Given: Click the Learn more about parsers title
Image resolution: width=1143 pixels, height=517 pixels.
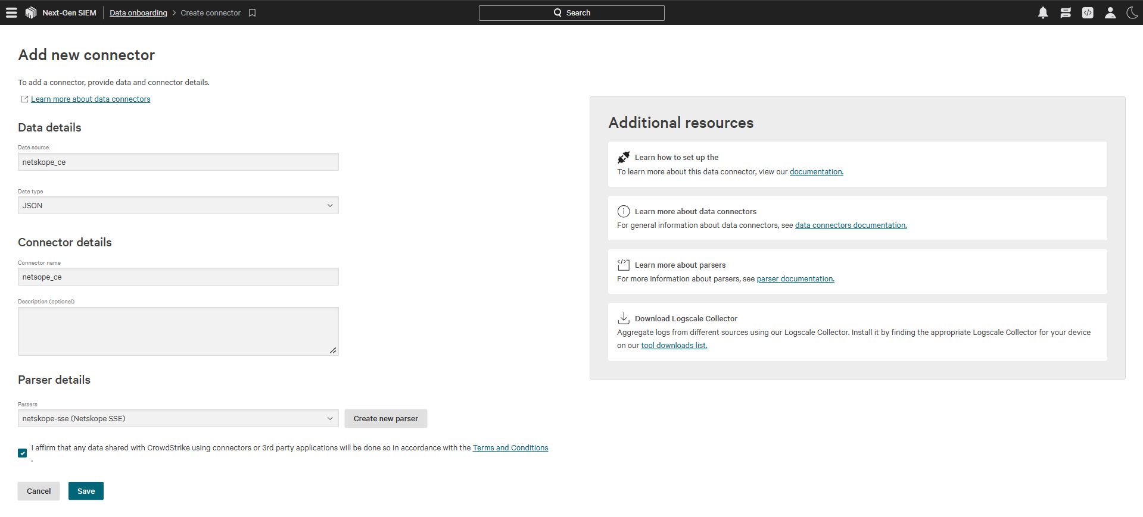Looking at the screenshot, I should pos(680,265).
